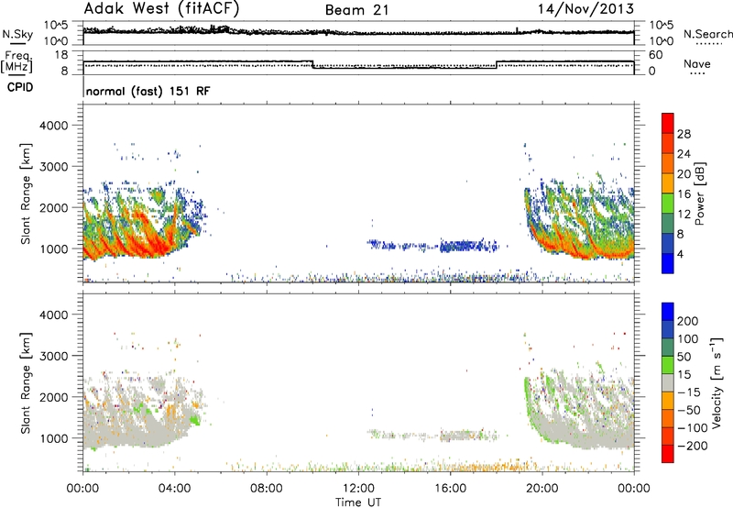Click velocity panel 'Slant Range [km]' label
This screenshot has height=508, width=733.
point(26,383)
